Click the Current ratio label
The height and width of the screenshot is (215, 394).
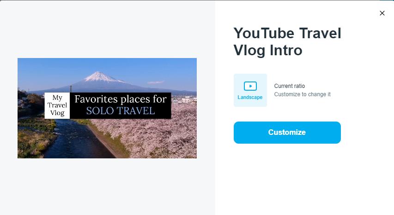point(290,86)
